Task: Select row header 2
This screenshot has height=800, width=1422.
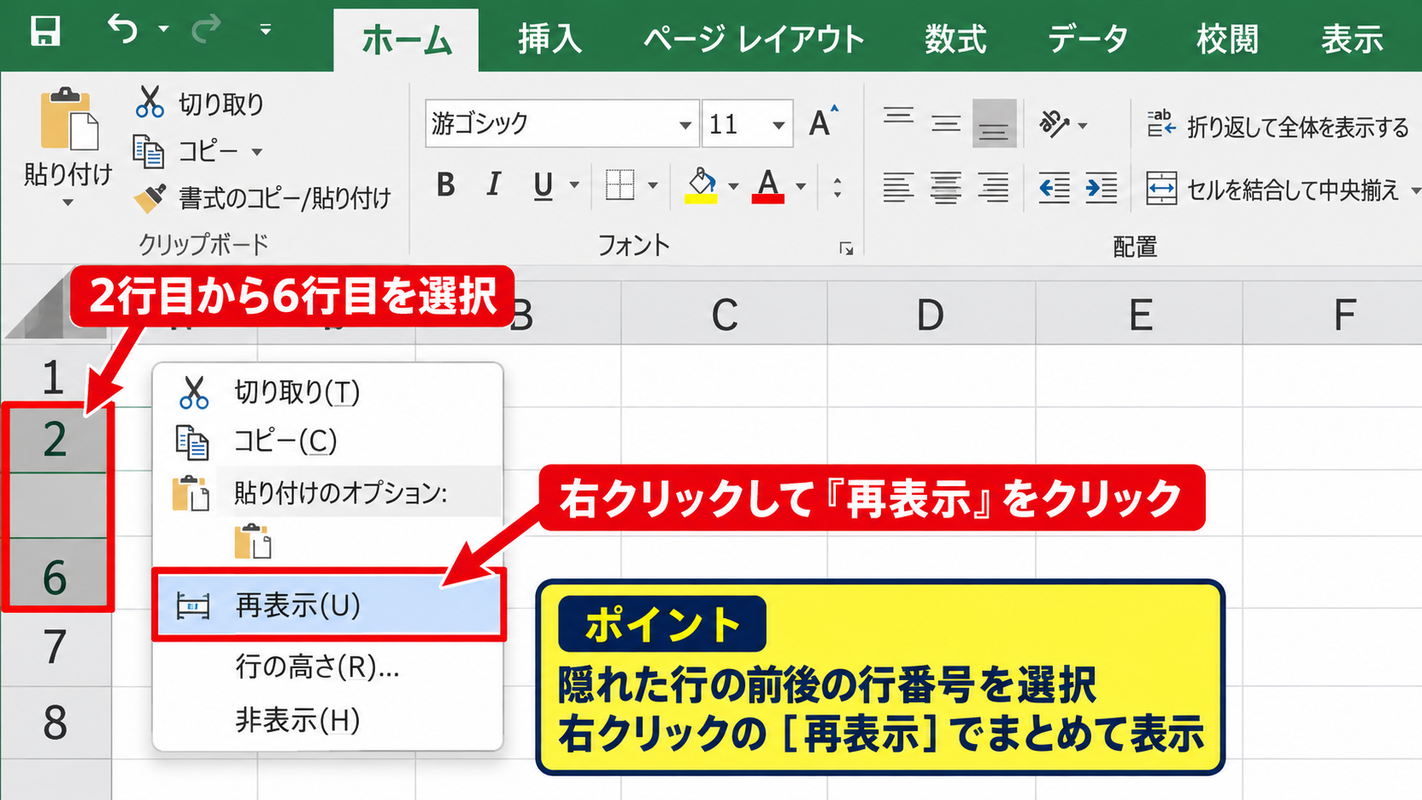Action: 55,440
